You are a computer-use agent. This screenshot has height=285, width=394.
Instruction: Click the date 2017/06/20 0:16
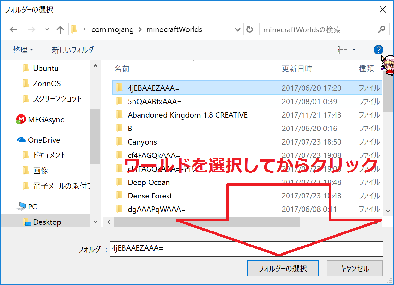(x=309, y=129)
